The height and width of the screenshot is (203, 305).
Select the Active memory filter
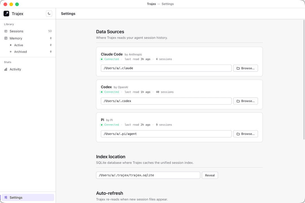[28, 45]
